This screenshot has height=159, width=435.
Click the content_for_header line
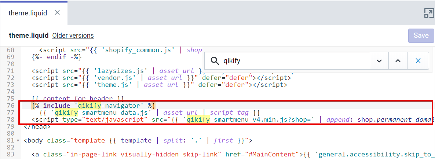78,99
